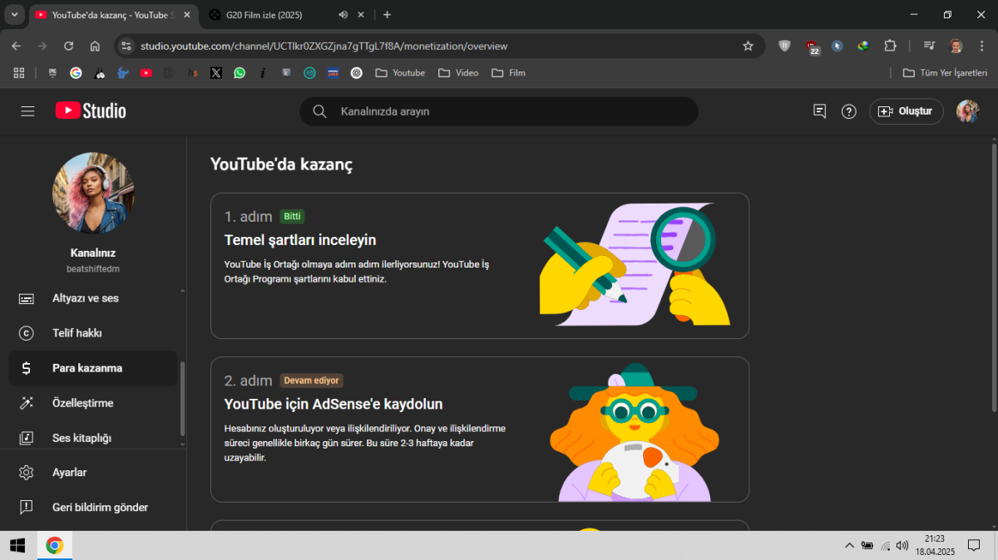Click the copyright icon beside Telif hakkı
Viewport: 998px width, 560px height.
(x=27, y=333)
